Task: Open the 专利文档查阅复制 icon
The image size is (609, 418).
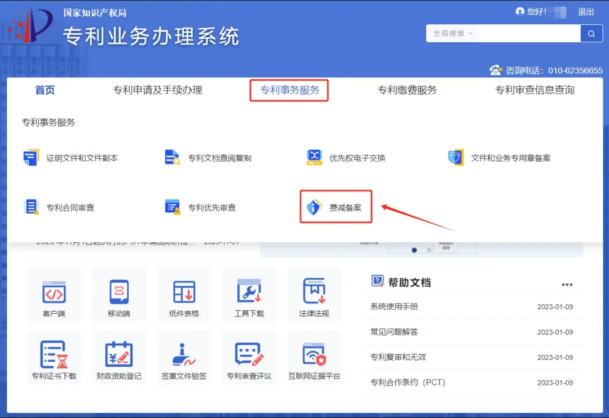Action: click(172, 158)
